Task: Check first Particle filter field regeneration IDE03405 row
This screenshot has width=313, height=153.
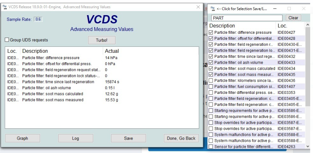Action: click(x=211, y=98)
